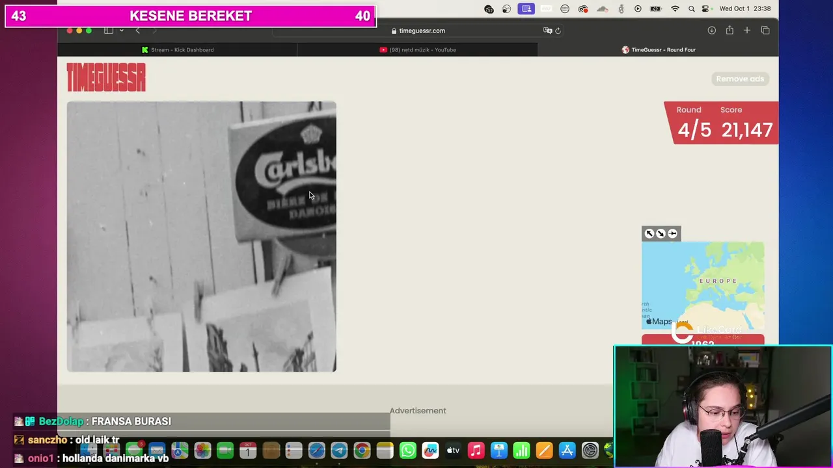Toggle the Safari sidebar button
Viewport: 833px width, 468px height.
click(109, 31)
